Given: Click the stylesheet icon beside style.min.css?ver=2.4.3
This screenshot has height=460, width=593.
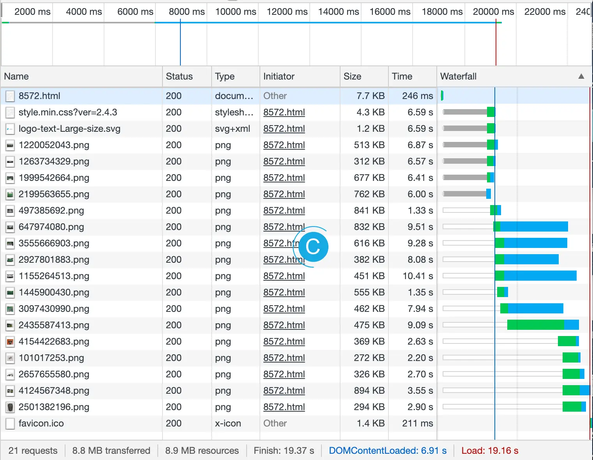Looking at the screenshot, I should [10, 112].
